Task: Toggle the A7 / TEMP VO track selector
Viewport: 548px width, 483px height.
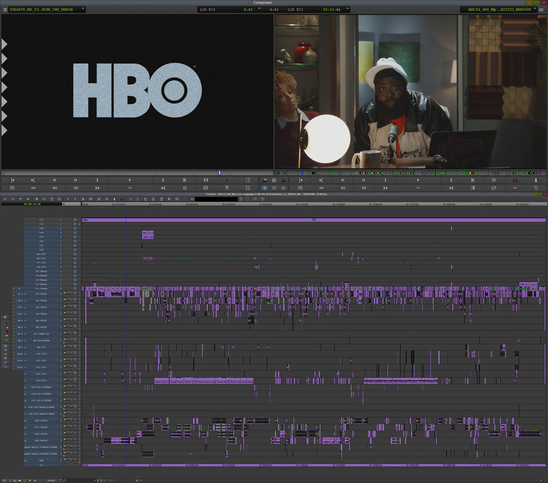Action: (x=42, y=334)
